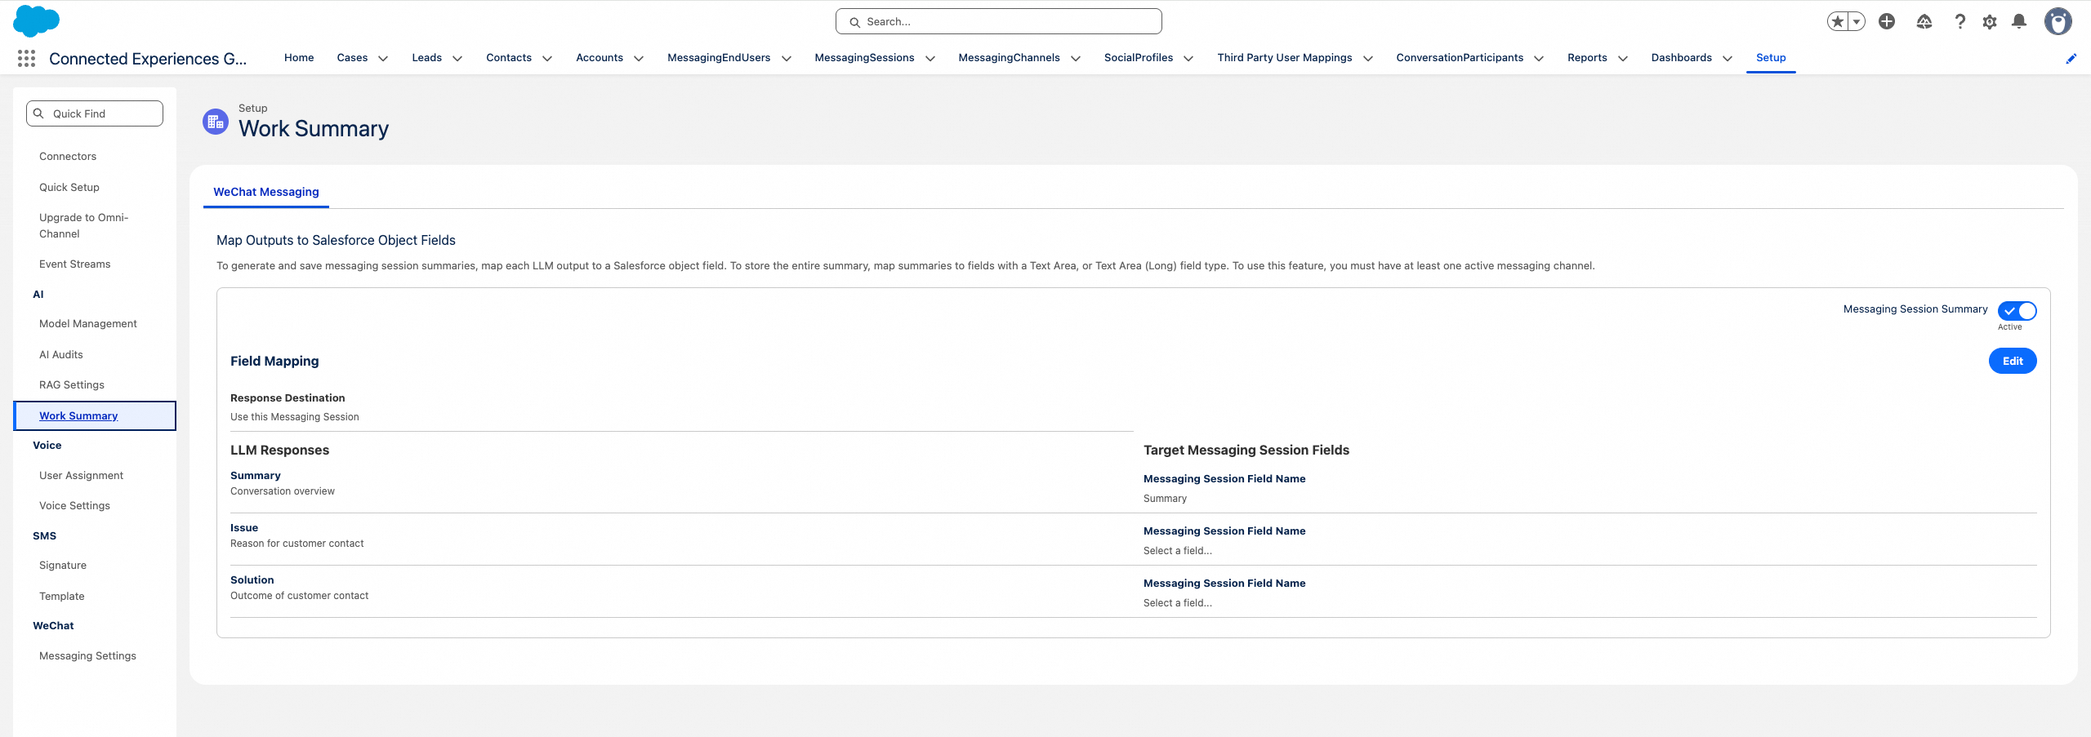This screenshot has width=2091, height=737.
Task: Select the Setup tab
Action: point(1771,58)
